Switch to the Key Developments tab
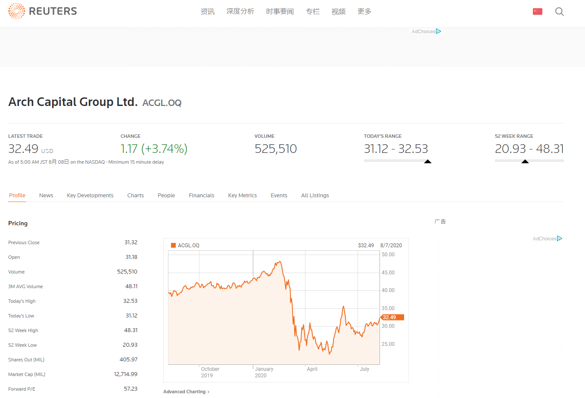Image resolution: width=585 pixels, height=398 pixels. coord(90,196)
